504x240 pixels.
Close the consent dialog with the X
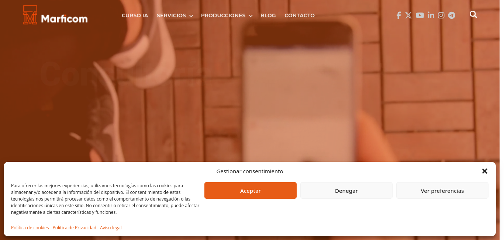(x=485, y=171)
